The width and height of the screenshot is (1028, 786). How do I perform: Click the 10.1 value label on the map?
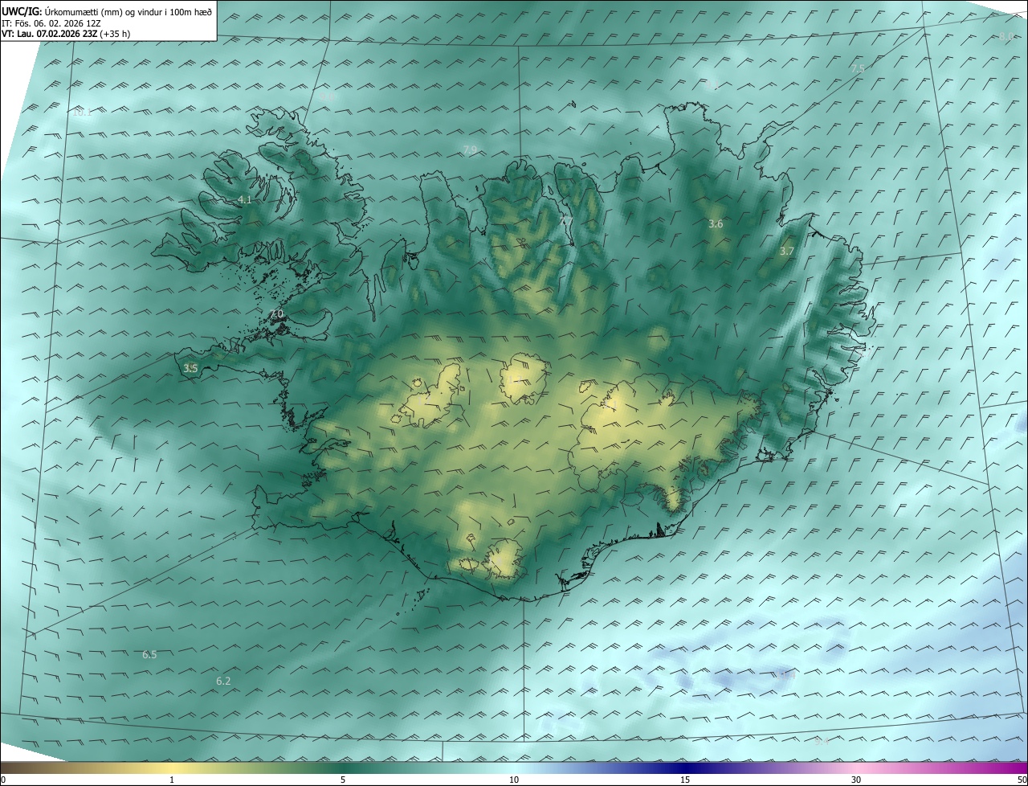(82, 113)
